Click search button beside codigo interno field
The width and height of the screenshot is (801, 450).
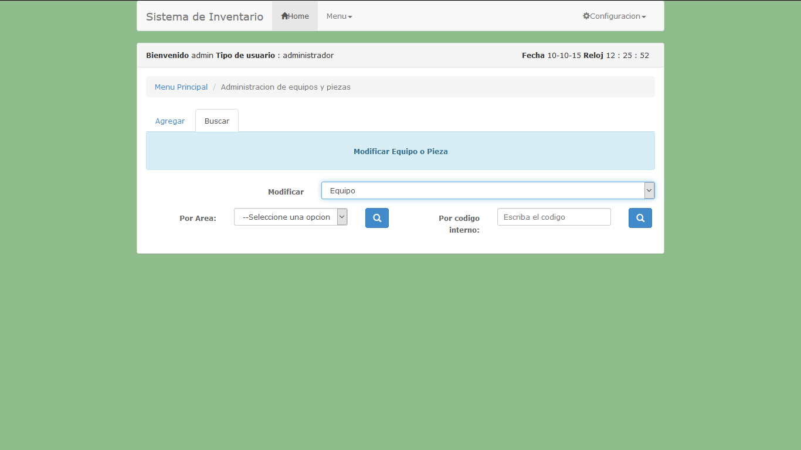[640, 218]
